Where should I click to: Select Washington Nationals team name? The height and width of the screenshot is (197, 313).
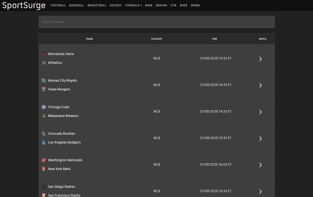pyautogui.click(x=65, y=160)
